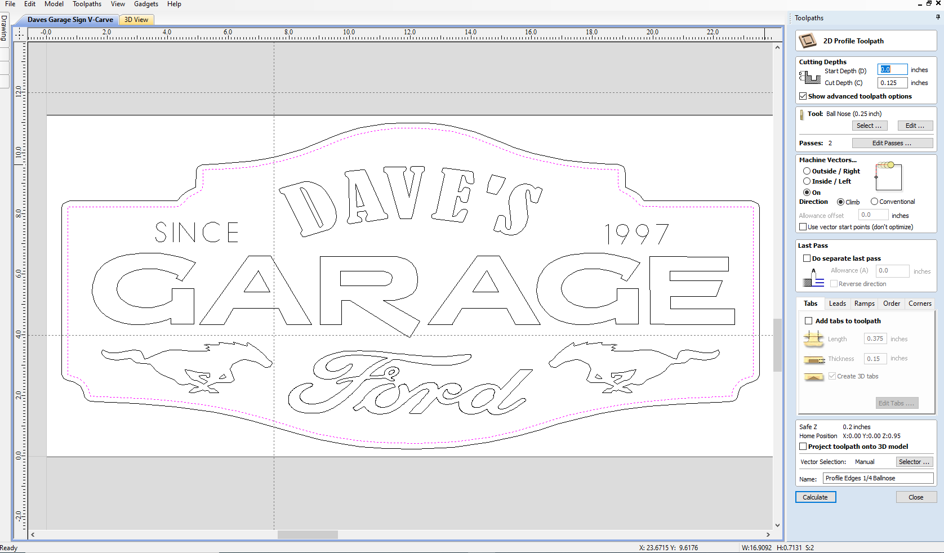Click the Ball Nose tool icon
Image resolution: width=944 pixels, height=553 pixels.
(801, 115)
